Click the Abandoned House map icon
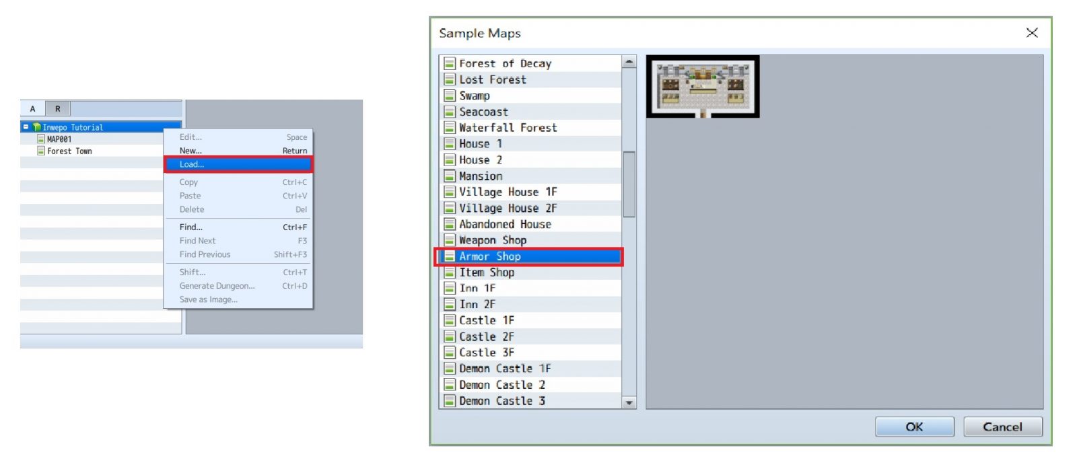The image size is (1077, 473). (450, 224)
